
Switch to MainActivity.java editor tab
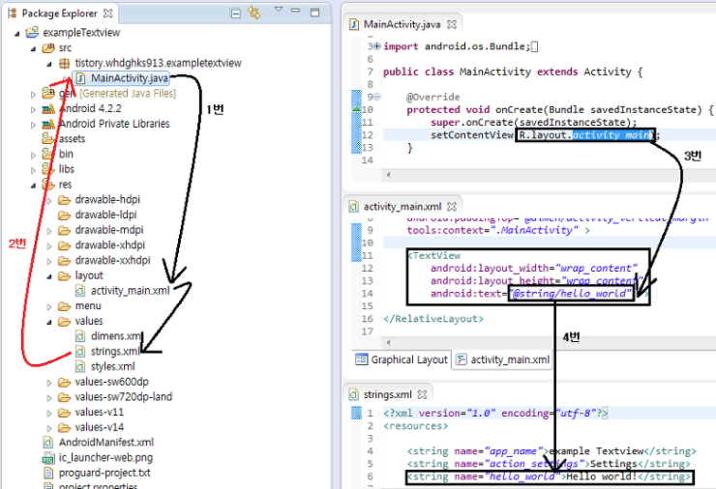click(402, 24)
